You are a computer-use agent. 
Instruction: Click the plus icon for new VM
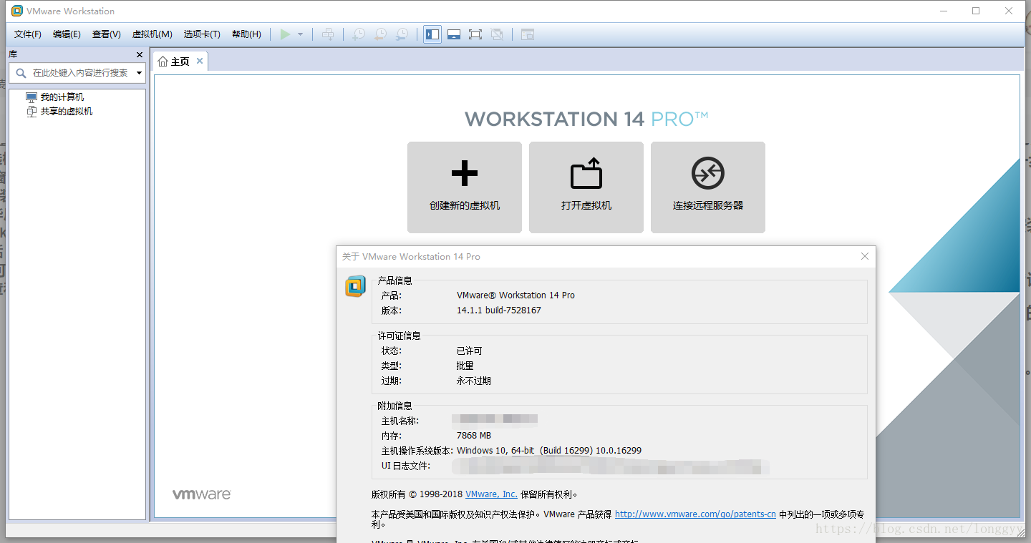coord(465,173)
